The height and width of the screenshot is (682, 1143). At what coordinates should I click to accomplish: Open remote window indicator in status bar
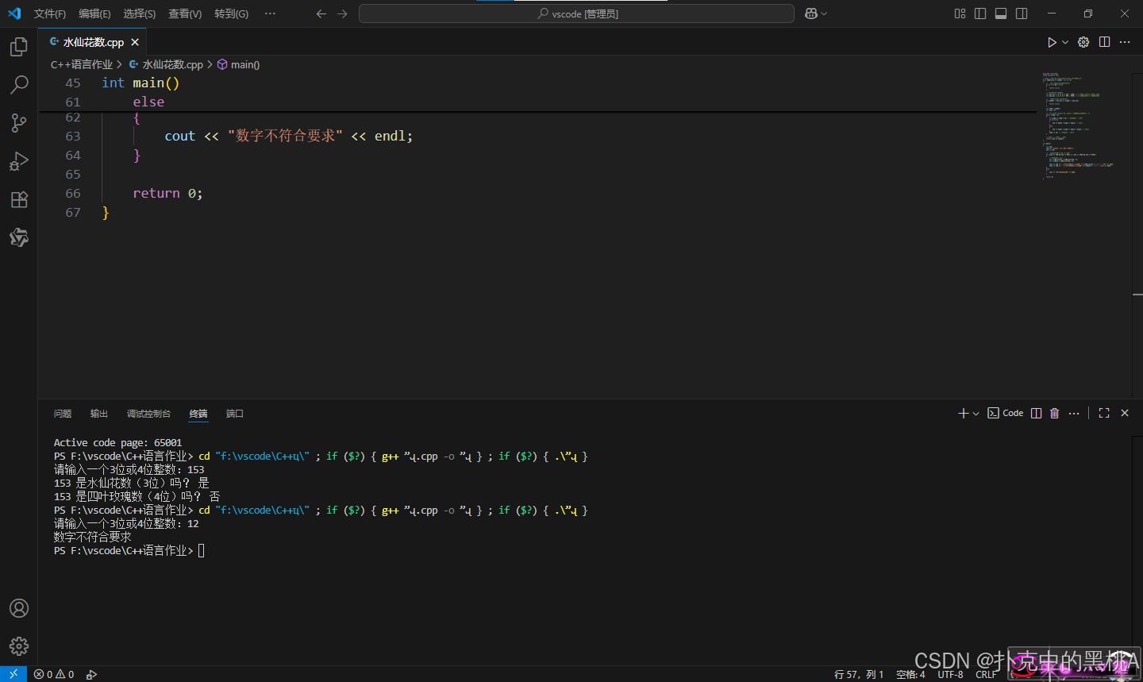[x=13, y=674]
